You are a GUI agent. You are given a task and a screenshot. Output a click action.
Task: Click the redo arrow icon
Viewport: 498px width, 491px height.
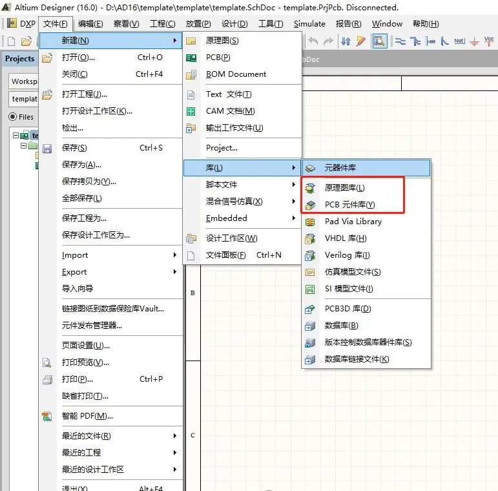click(x=328, y=41)
